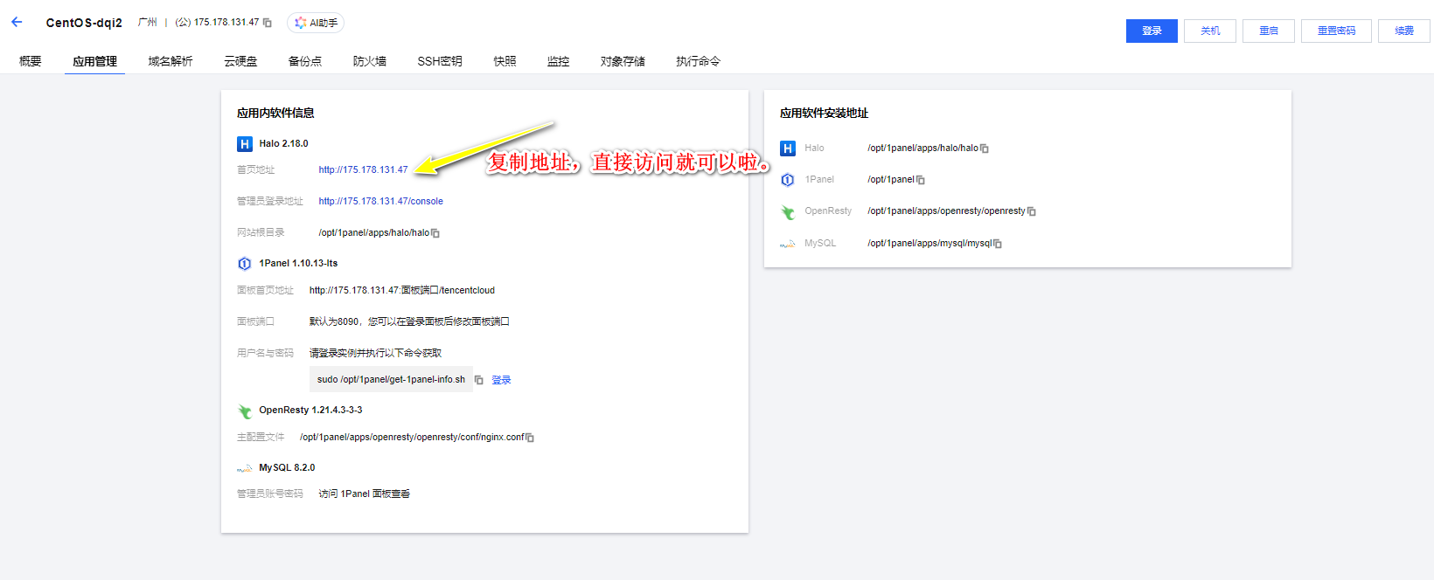Viewport: 1434px width, 580px height.
Task: Click the 续费 renew button
Action: pos(1404,31)
